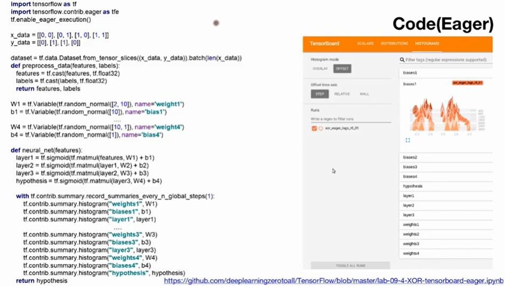505x286 pixels.
Task: Click the 'import tensorflow as tf' line
Action: (x=43, y=4)
